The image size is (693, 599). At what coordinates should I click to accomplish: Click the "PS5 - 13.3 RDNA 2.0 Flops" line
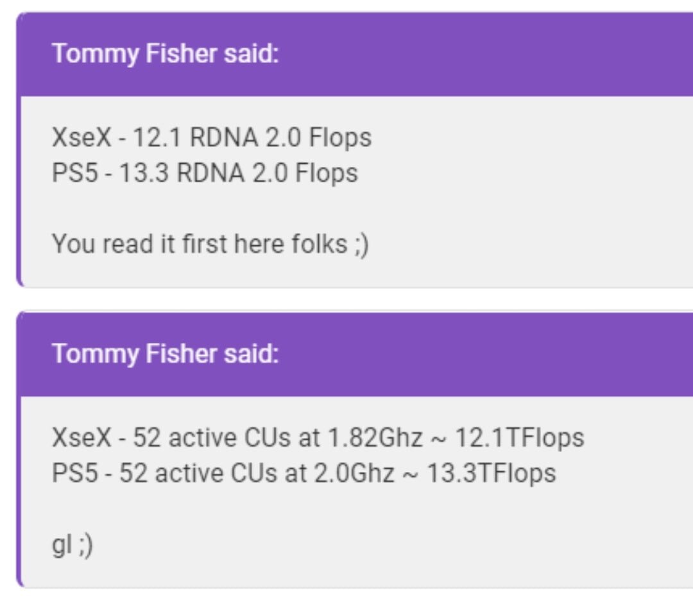205,173
